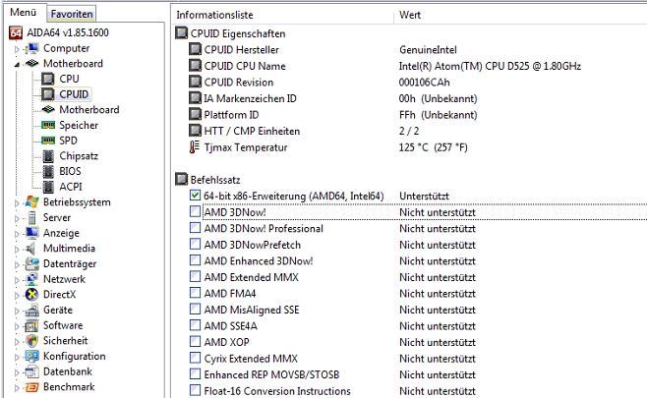Click the AIDA64 root icon

point(15,31)
